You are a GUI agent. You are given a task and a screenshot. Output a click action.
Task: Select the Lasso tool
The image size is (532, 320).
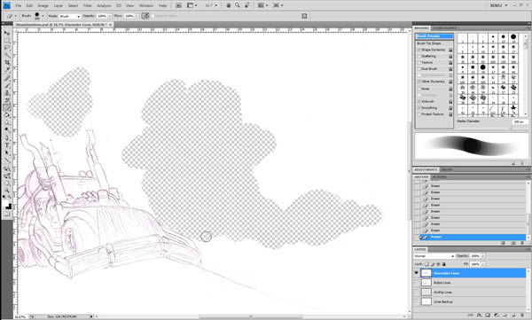[7, 48]
